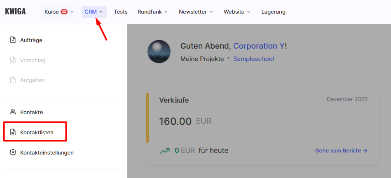Open the Website dropdown menu
This screenshot has width=391, height=178.
tap(237, 12)
